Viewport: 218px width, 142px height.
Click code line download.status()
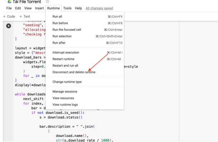point(61,117)
